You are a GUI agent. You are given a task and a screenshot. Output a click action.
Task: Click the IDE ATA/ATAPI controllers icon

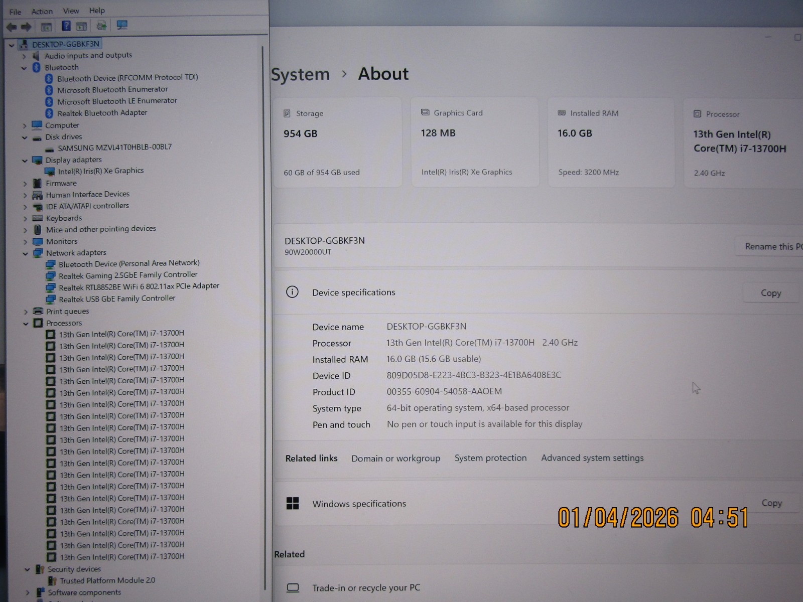tap(37, 207)
